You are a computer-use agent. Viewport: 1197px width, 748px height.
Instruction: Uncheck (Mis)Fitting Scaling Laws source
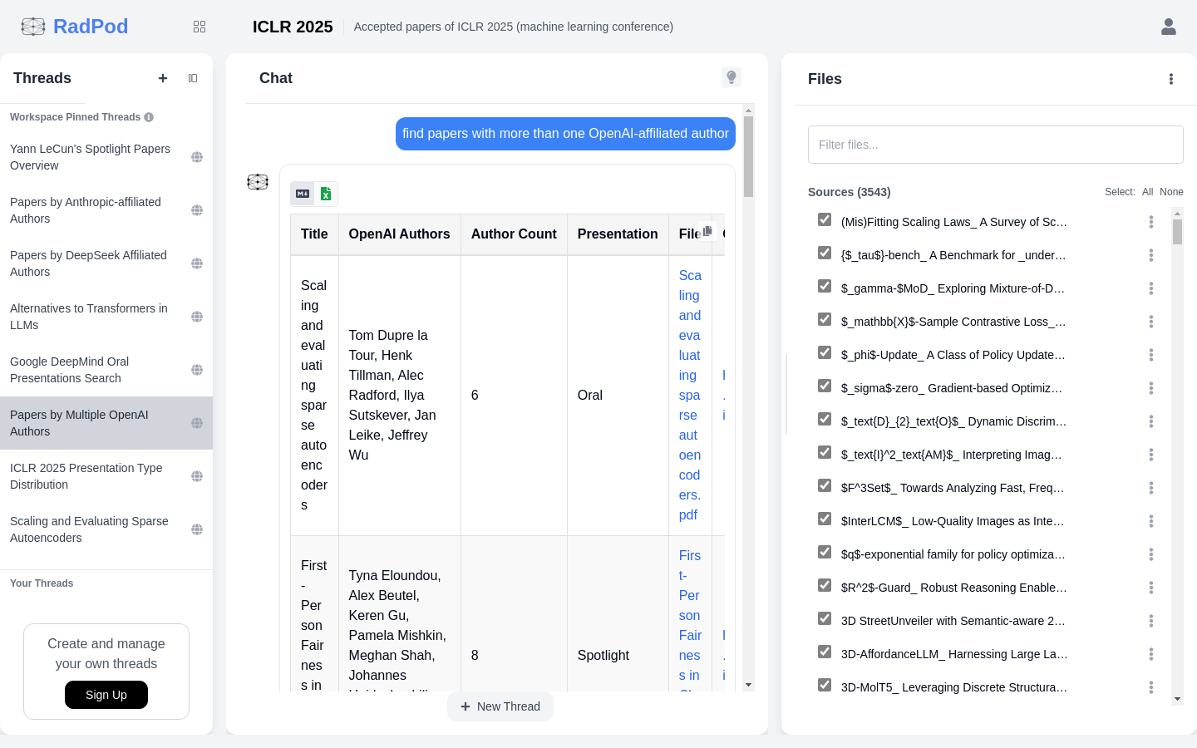tap(825, 219)
